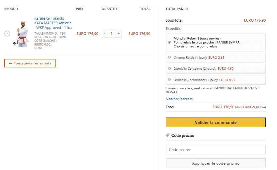Focus the Code promo input field
The width and height of the screenshot is (277, 170).
(216, 150)
